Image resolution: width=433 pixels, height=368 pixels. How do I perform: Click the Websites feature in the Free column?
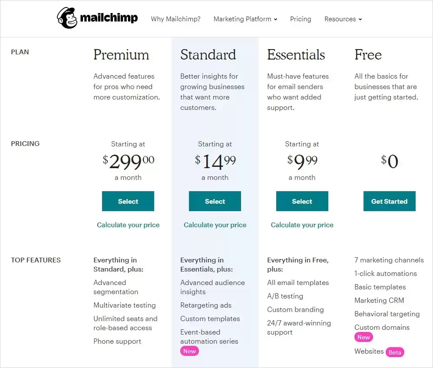pos(369,351)
